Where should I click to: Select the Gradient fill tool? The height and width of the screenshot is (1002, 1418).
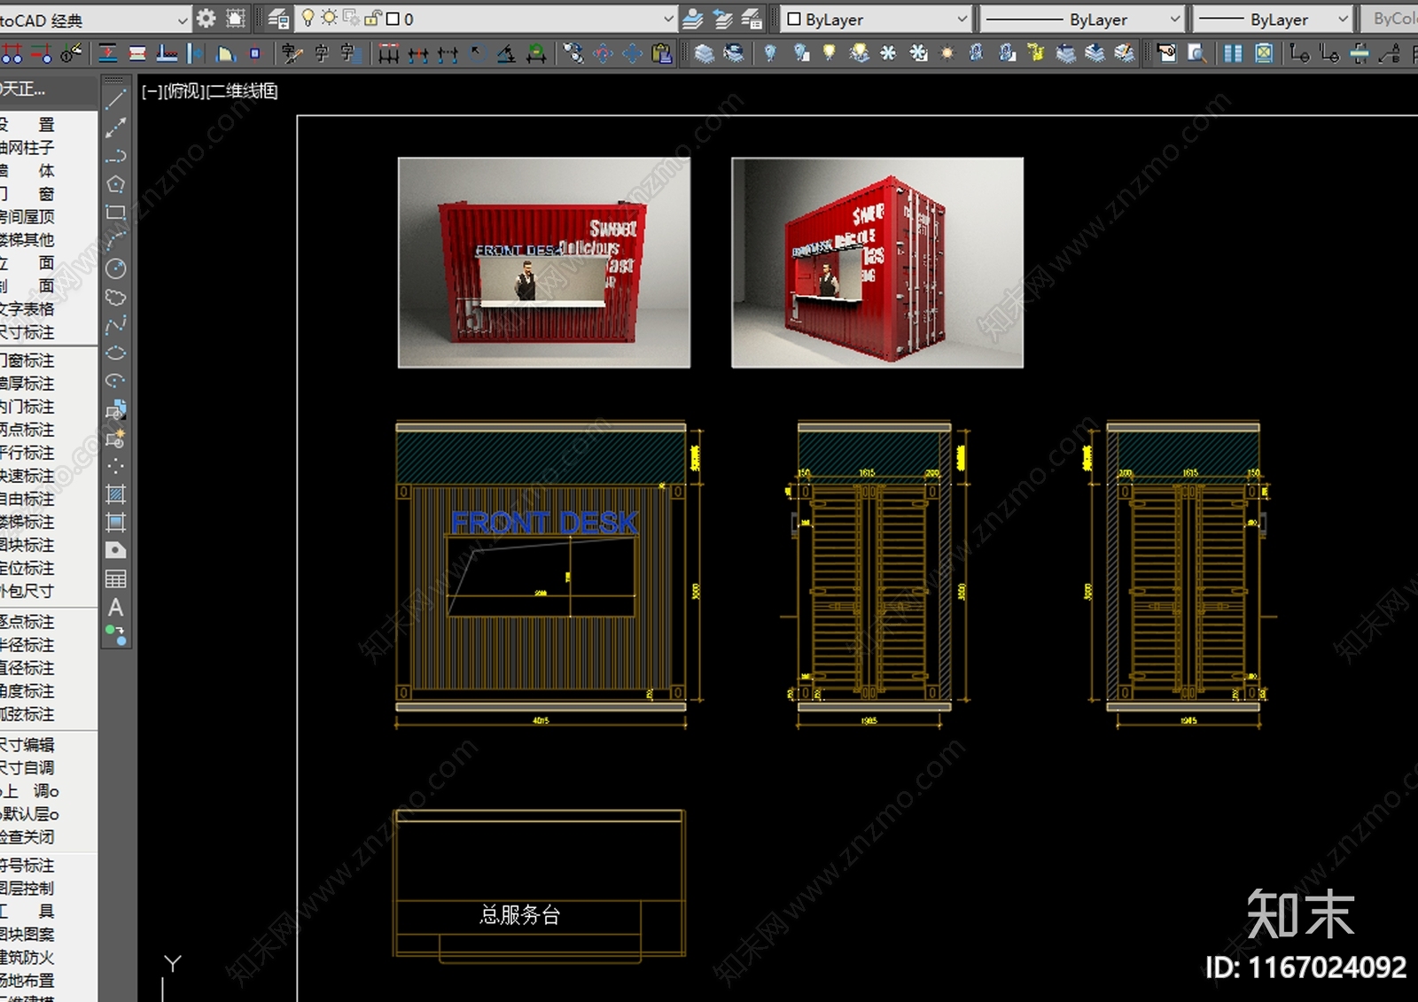(x=115, y=522)
